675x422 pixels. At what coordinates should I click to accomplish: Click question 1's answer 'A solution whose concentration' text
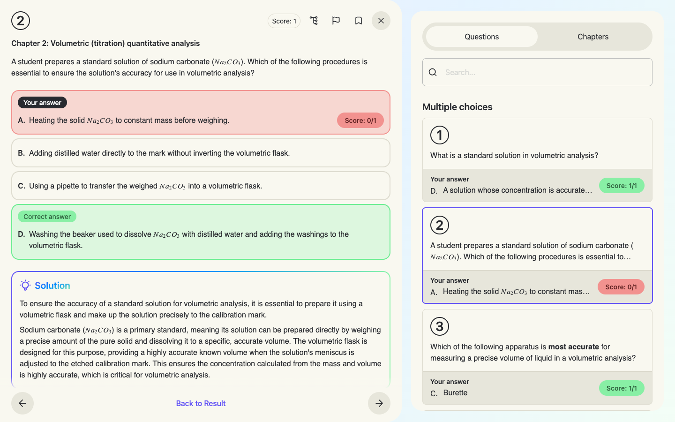(517, 190)
